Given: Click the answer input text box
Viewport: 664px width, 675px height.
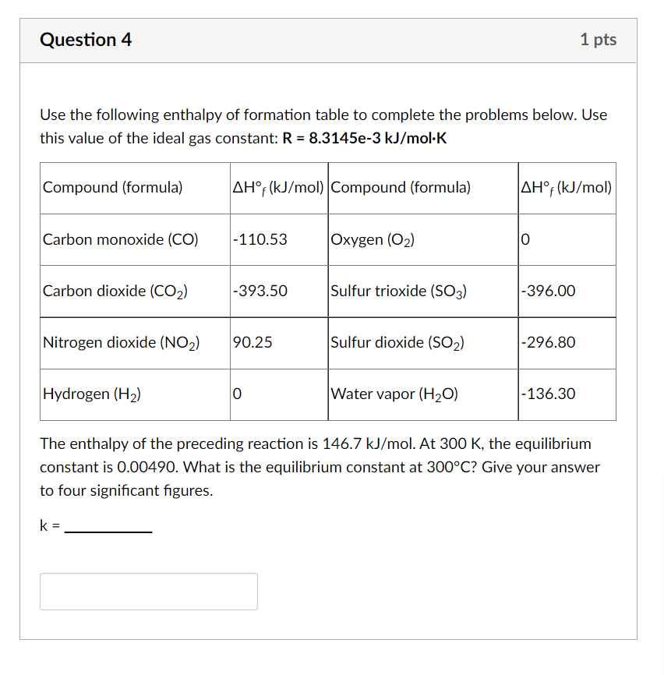Looking at the screenshot, I should click(148, 591).
